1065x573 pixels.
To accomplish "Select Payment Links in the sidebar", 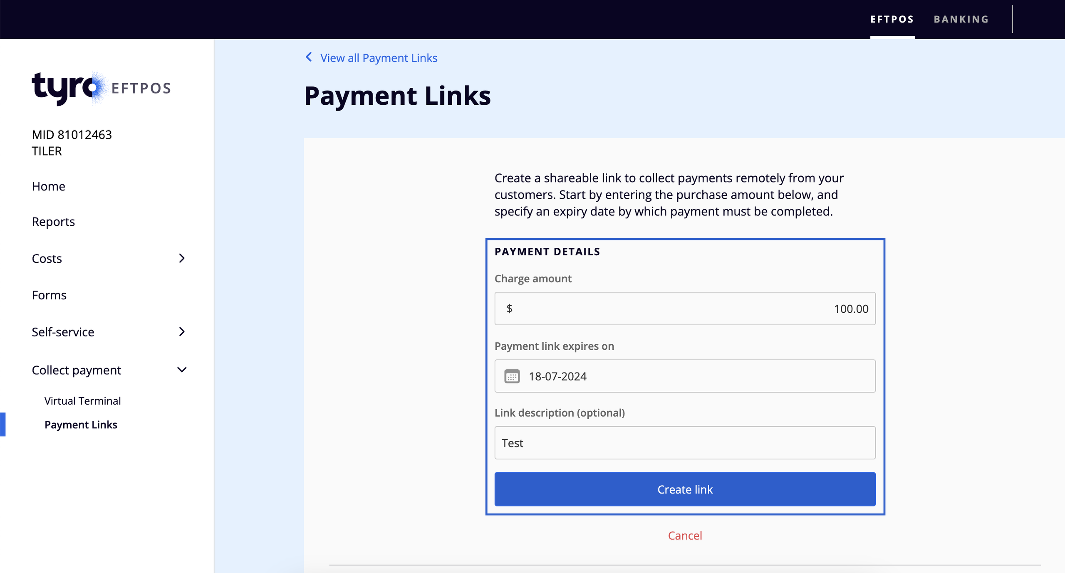I will tap(81, 425).
